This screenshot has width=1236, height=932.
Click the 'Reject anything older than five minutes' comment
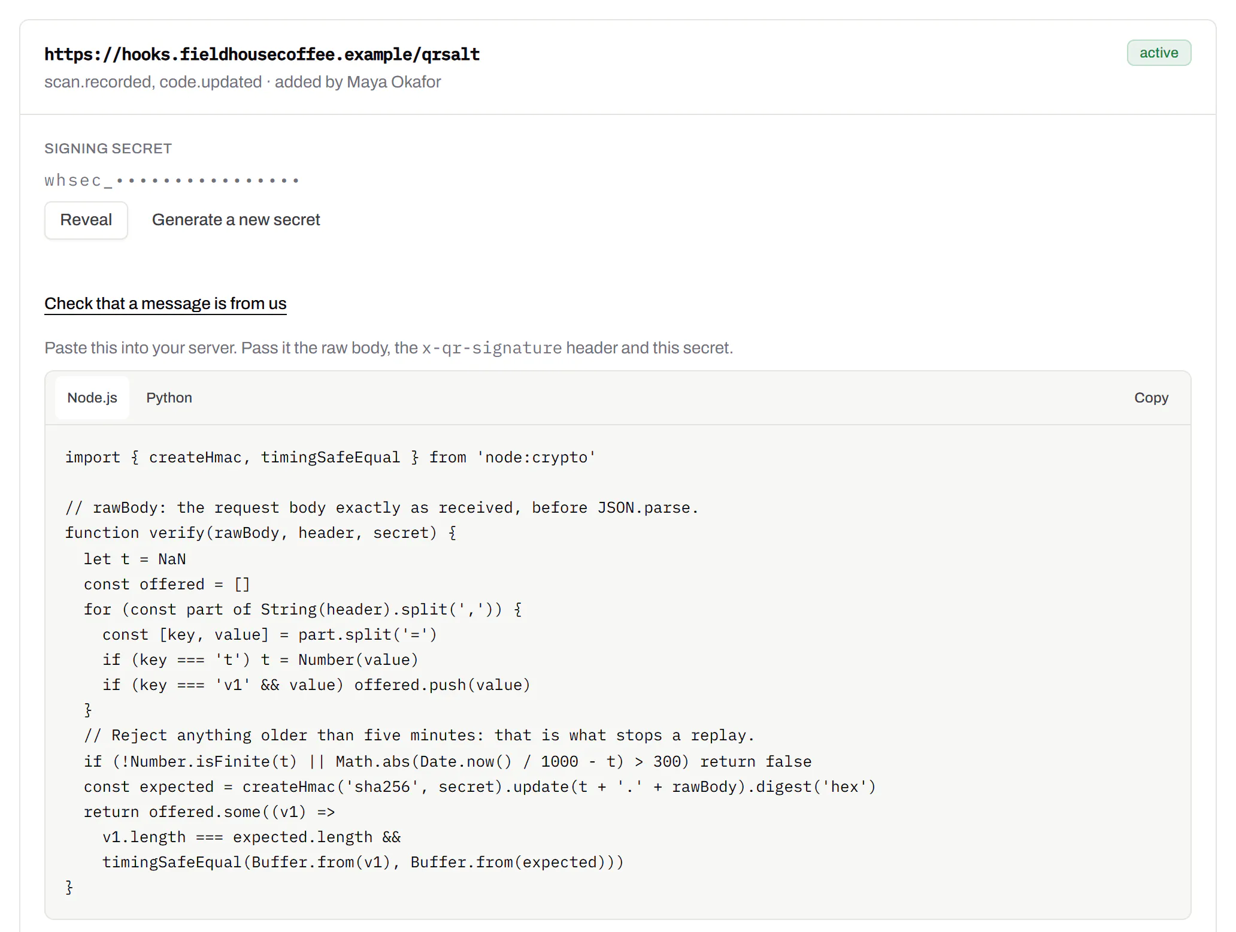pyautogui.click(x=419, y=736)
